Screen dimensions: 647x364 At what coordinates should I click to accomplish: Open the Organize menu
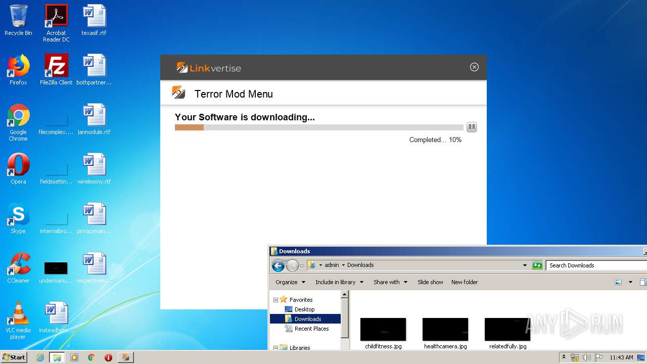pyautogui.click(x=291, y=282)
